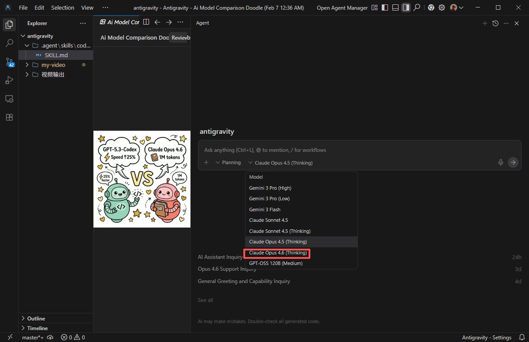
Task: Split the editor to the right
Action: 146,22
